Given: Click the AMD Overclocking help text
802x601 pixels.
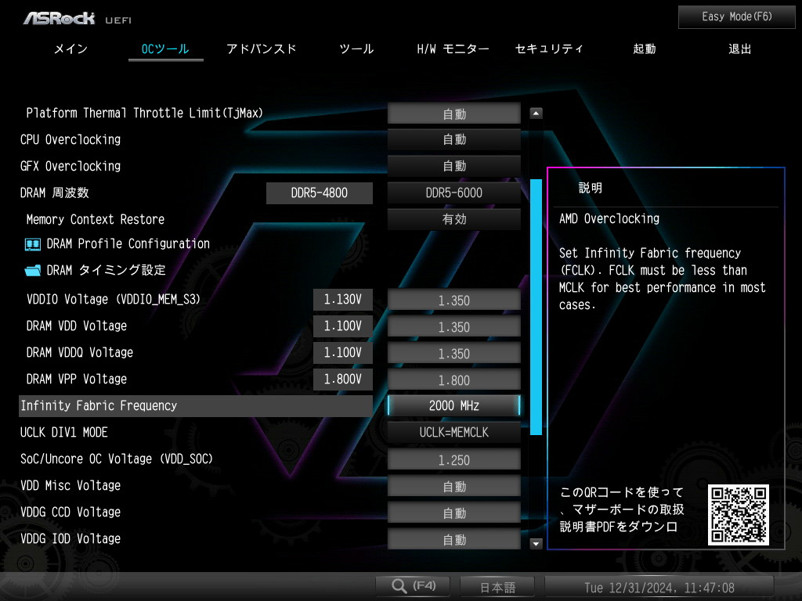Looking at the screenshot, I should (x=609, y=219).
